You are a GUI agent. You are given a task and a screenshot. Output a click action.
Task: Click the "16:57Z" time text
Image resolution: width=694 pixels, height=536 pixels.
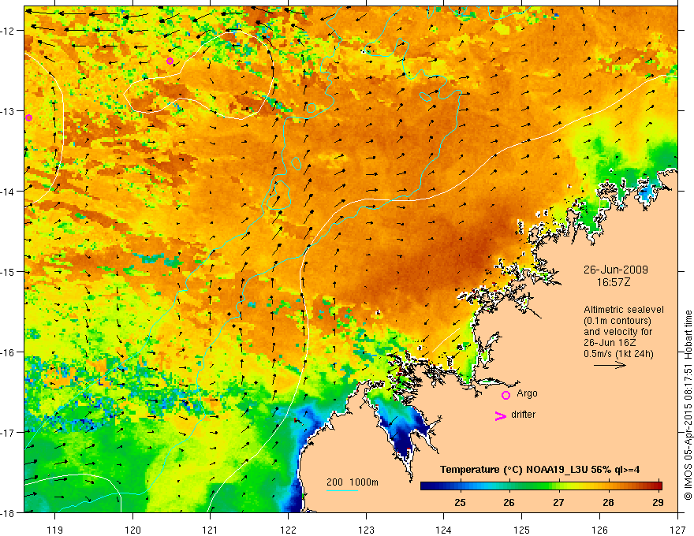point(613,282)
